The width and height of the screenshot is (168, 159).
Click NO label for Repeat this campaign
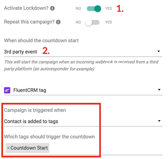click(78, 22)
